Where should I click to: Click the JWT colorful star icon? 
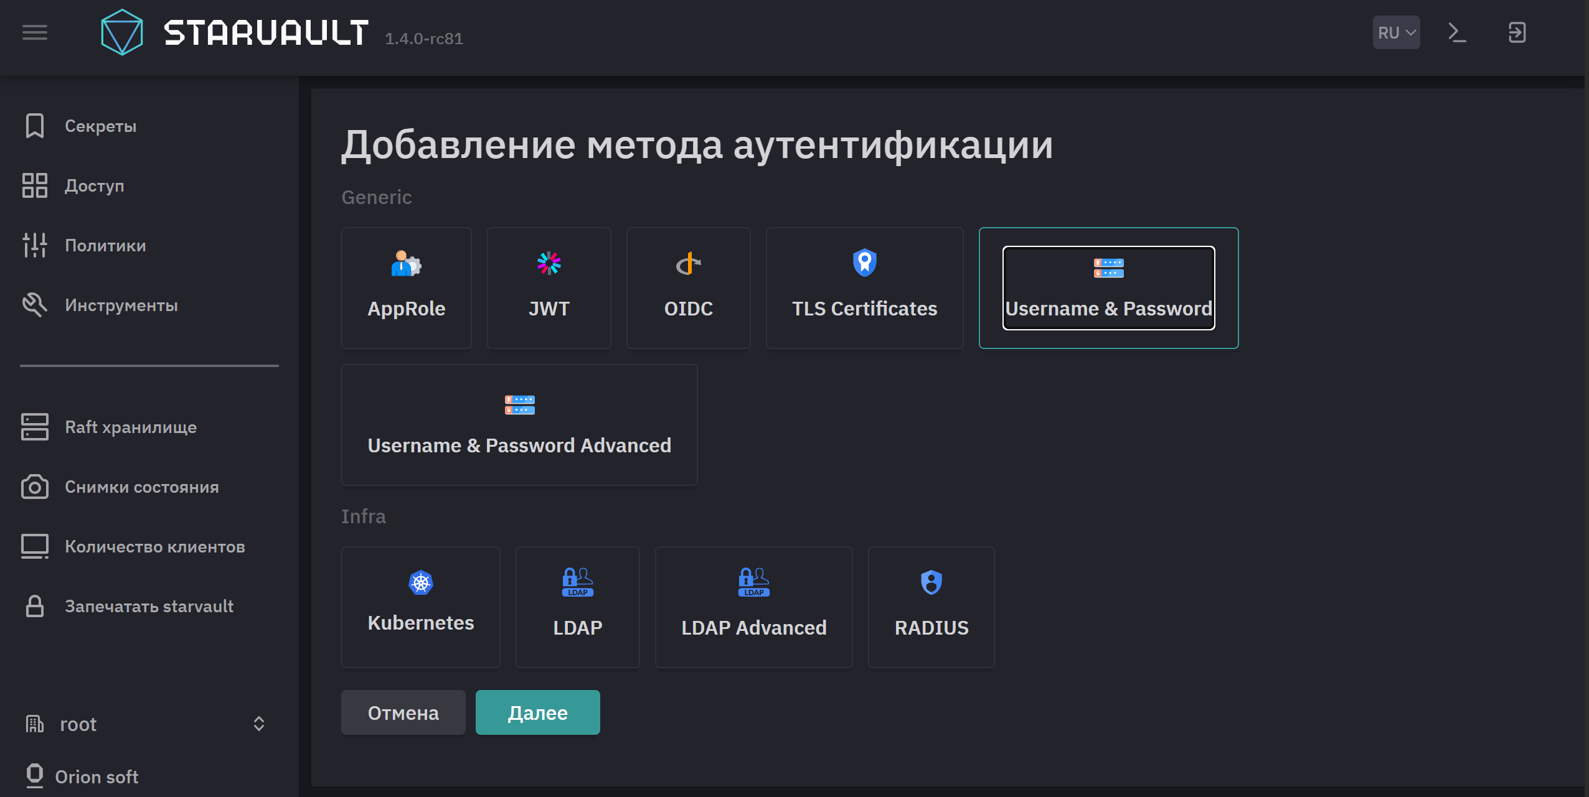(x=549, y=264)
